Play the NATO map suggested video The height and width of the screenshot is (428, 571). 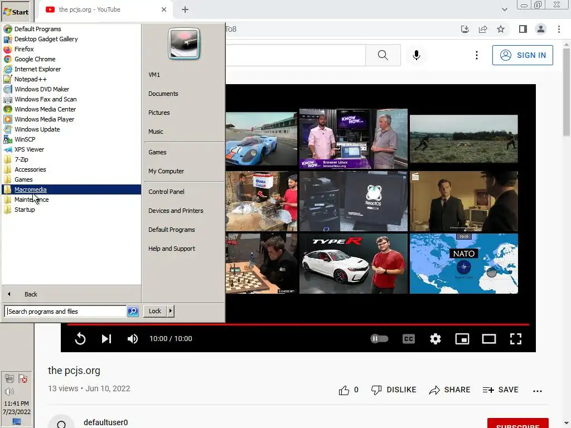(x=463, y=264)
